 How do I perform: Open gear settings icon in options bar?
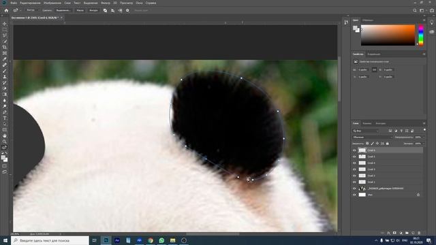pyautogui.click(x=127, y=11)
